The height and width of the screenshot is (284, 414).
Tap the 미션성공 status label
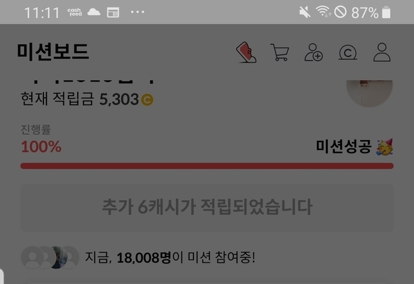click(343, 147)
